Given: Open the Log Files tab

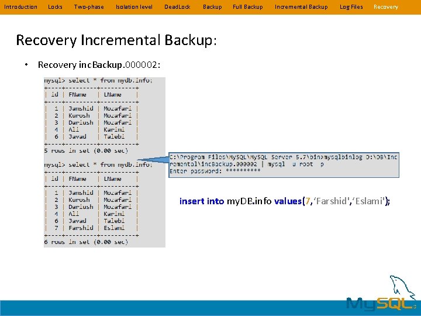Looking at the screenshot, I should (351, 6).
